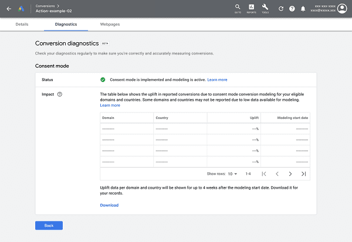The image size is (352, 242).
Task: Open Learn more link beside consent status
Action: [217, 80]
